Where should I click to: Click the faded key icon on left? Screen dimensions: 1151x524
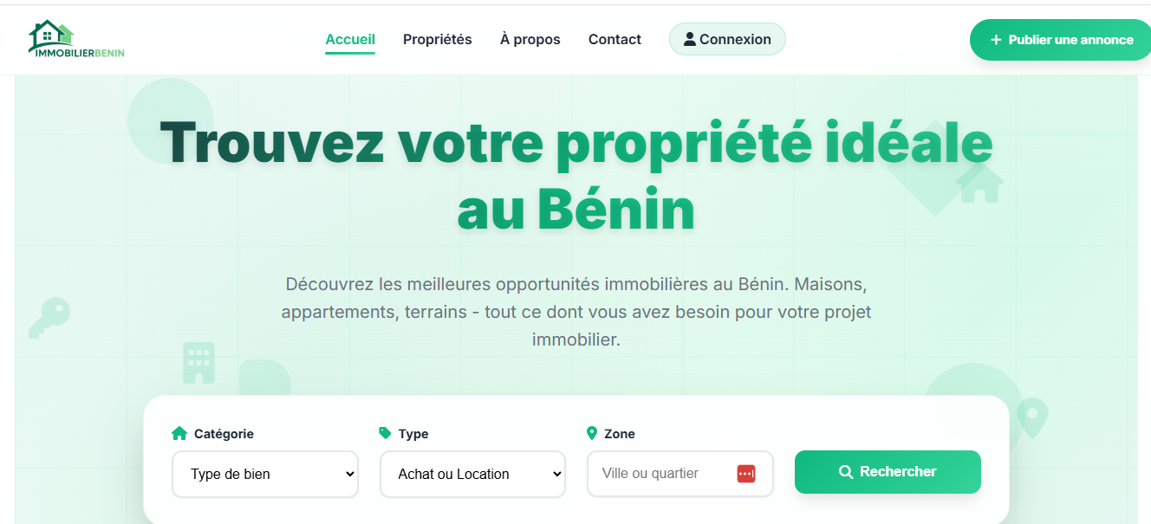(49, 317)
